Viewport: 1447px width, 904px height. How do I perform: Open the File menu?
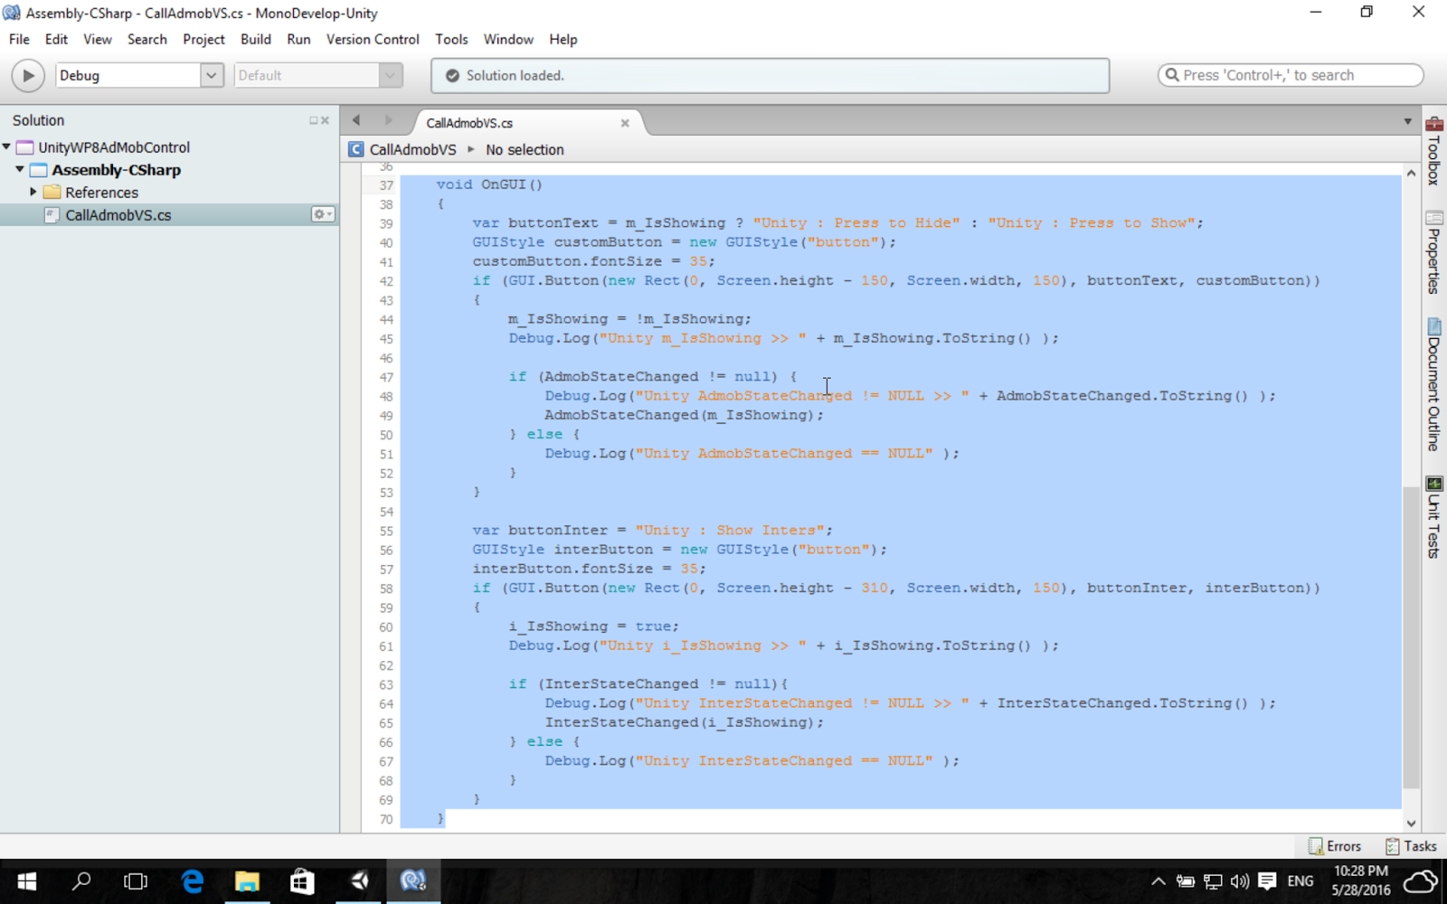19,40
